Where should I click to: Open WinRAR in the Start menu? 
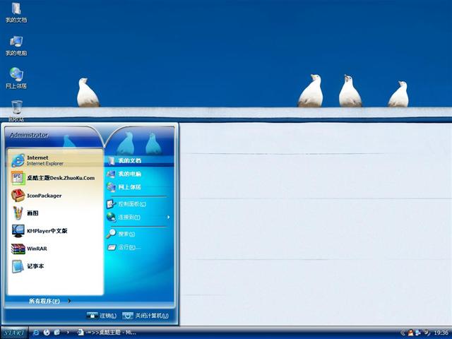click(37, 249)
